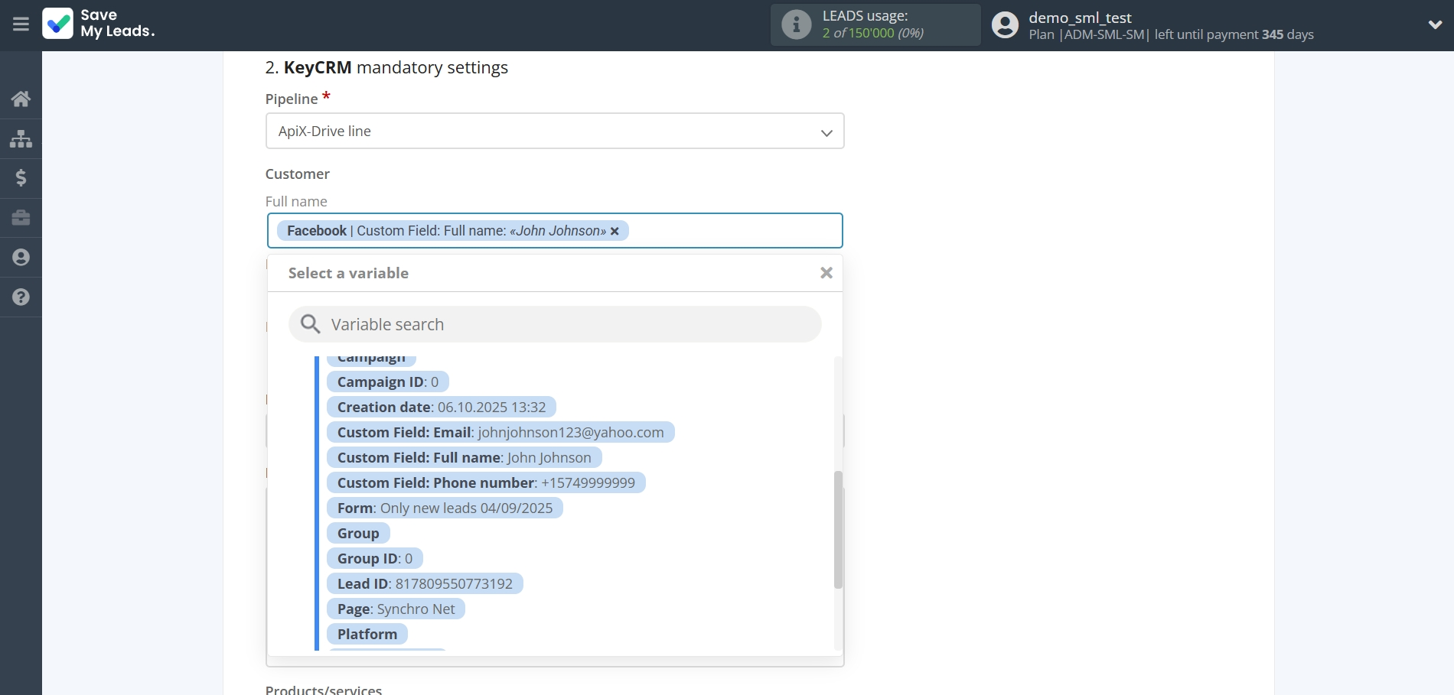The image size is (1454, 695).
Task: Expand the account chevron at top right
Action: point(1436,24)
